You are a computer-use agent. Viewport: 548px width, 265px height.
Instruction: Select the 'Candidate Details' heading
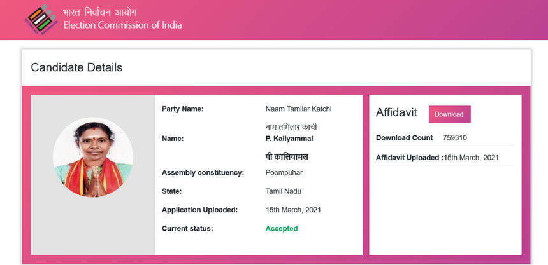click(76, 67)
